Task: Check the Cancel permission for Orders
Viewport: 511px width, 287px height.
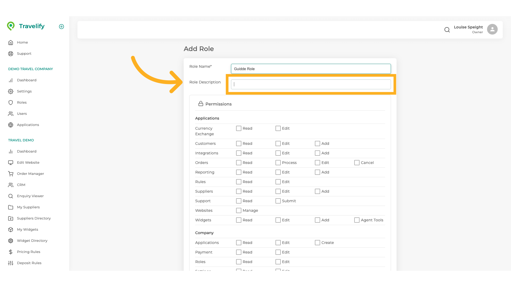Action: pyautogui.click(x=357, y=162)
